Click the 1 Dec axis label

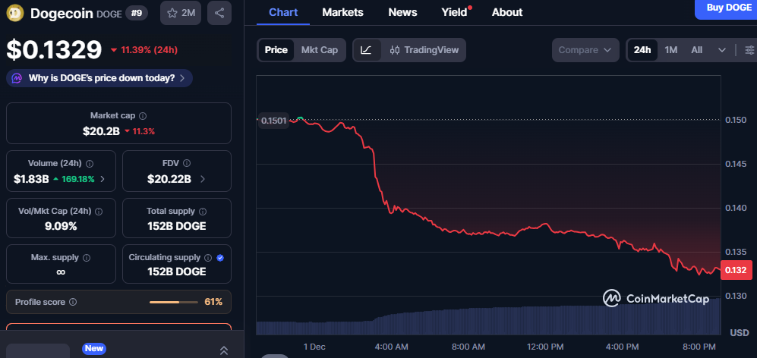point(314,347)
